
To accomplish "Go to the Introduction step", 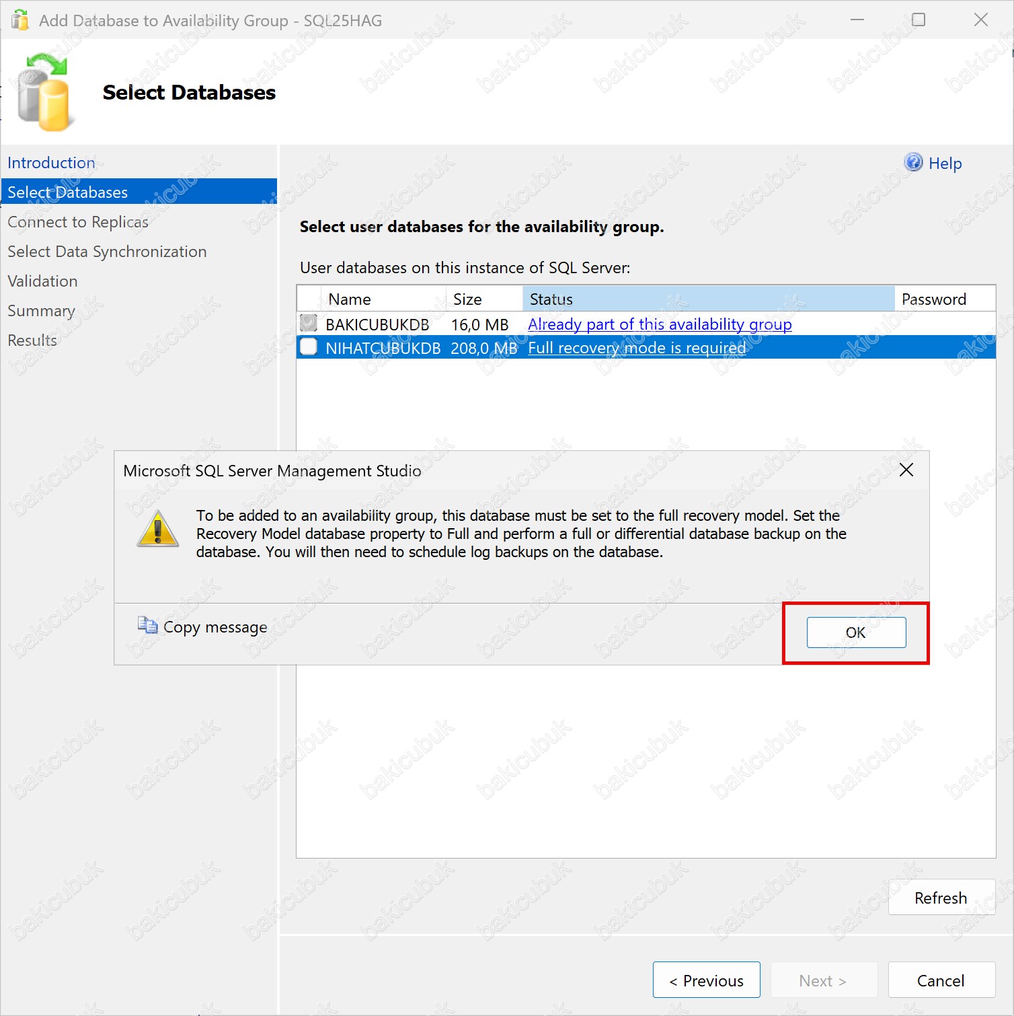I will [x=51, y=163].
